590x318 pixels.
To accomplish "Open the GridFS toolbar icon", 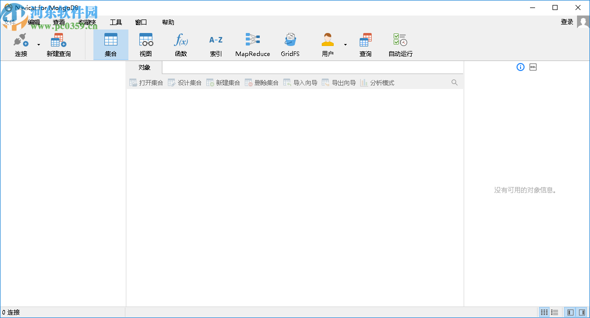I will (x=290, y=45).
